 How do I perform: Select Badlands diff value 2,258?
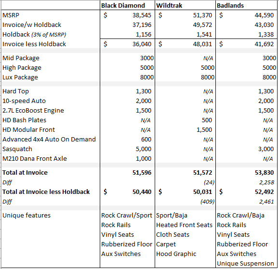point(266,182)
